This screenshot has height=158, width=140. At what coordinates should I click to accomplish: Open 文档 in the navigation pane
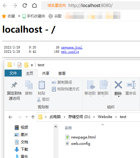coord(21,142)
